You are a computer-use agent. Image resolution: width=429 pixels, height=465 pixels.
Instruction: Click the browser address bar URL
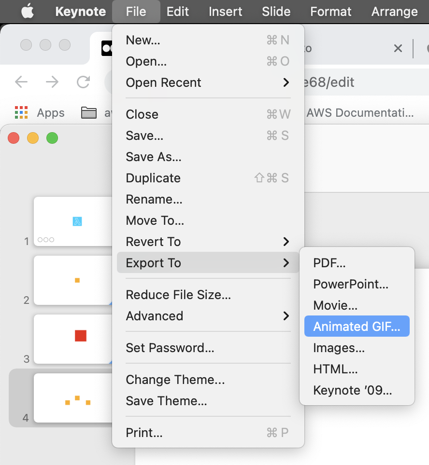click(x=329, y=82)
